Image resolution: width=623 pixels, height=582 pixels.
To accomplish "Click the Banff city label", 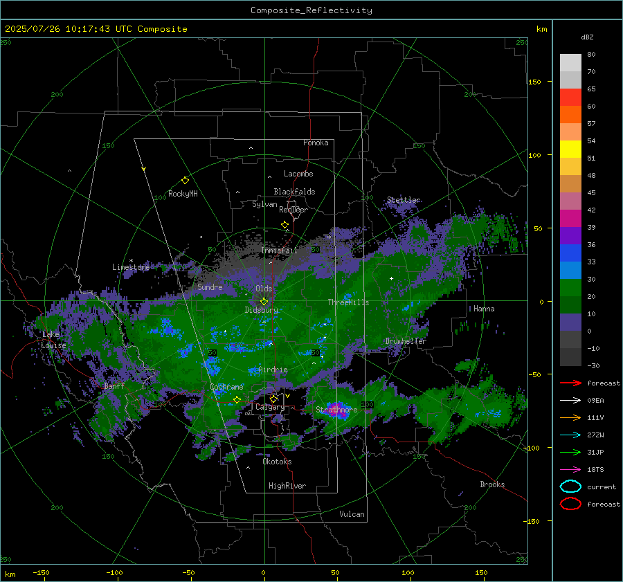I will (x=114, y=385).
